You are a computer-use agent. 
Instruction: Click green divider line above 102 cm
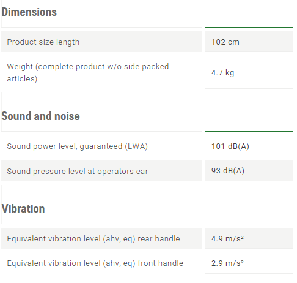(249, 27)
